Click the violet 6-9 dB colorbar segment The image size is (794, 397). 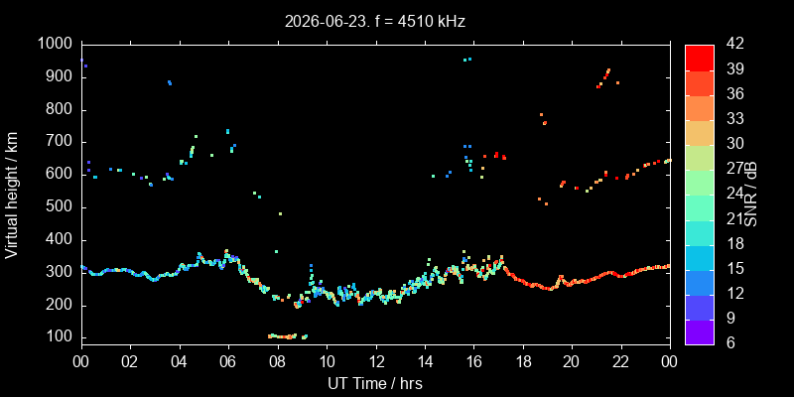[x=700, y=331]
